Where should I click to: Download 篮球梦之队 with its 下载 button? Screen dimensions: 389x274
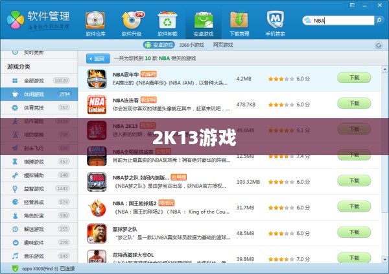point(354,232)
